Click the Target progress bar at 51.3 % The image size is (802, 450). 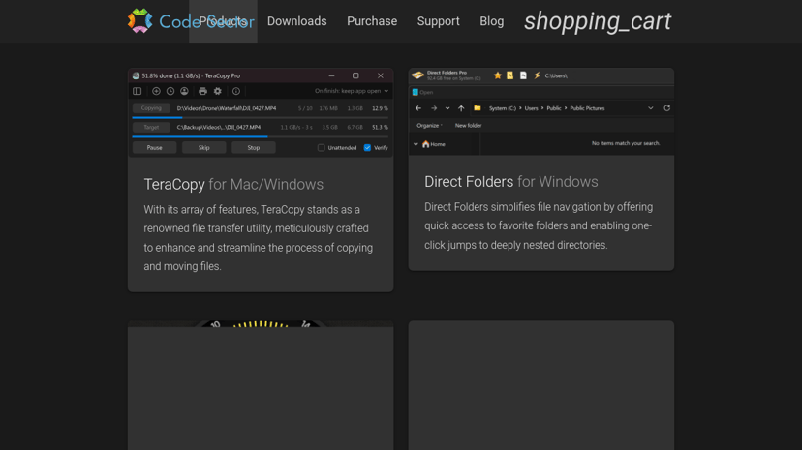[x=260, y=136]
